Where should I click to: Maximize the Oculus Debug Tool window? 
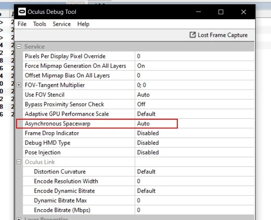[x=221, y=12]
